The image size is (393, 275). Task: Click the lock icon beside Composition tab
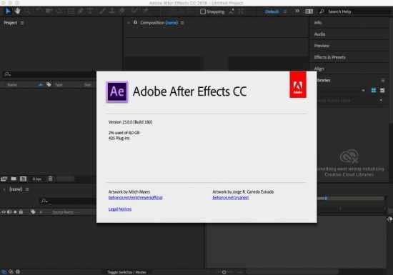(x=135, y=23)
